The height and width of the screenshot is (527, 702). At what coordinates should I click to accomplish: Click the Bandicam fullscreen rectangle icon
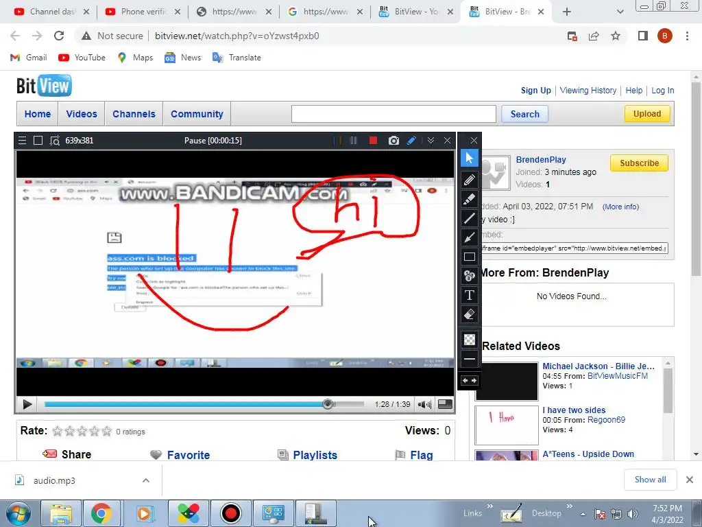tap(38, 140)
